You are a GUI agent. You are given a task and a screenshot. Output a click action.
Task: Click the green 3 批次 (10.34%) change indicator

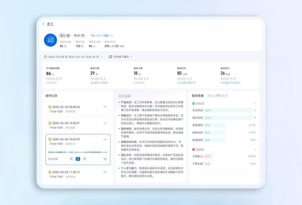pyautogui.click(x=230, y=83)
